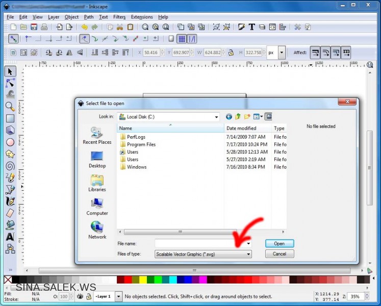Viewport: 381px width, 306px height.
Task: Go to Network shortcut
Action: [97, 230]
